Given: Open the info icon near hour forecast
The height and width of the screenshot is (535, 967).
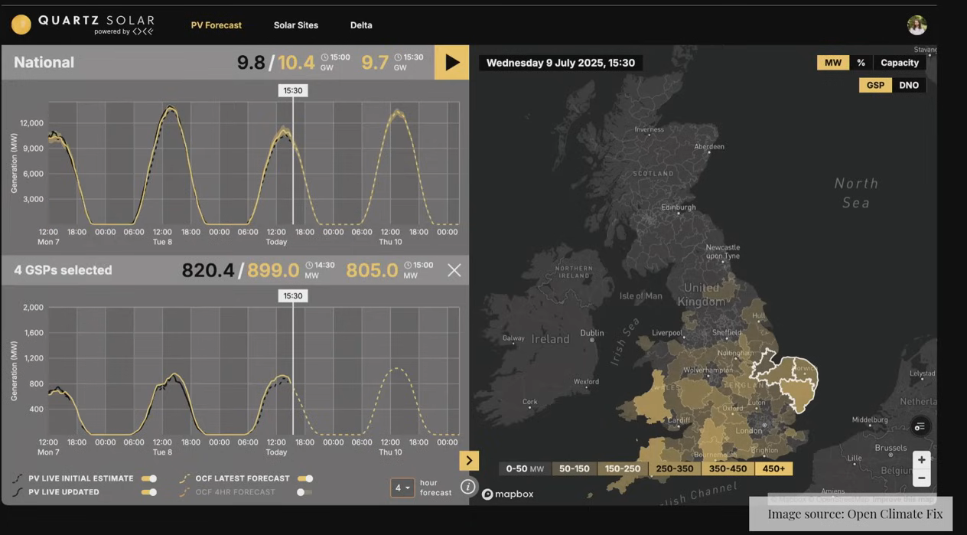Looking at the screenshot, I should (467, 487).
